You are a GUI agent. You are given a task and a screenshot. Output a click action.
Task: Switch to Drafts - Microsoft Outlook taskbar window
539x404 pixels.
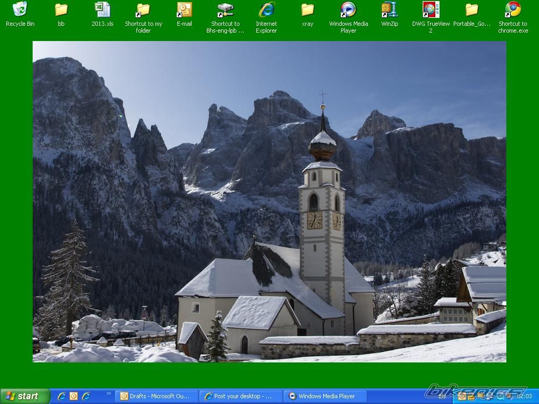tap(157, 396)
